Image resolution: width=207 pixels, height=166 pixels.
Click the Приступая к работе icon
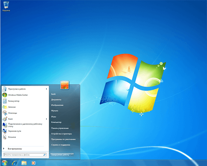[x=4, y=89]
